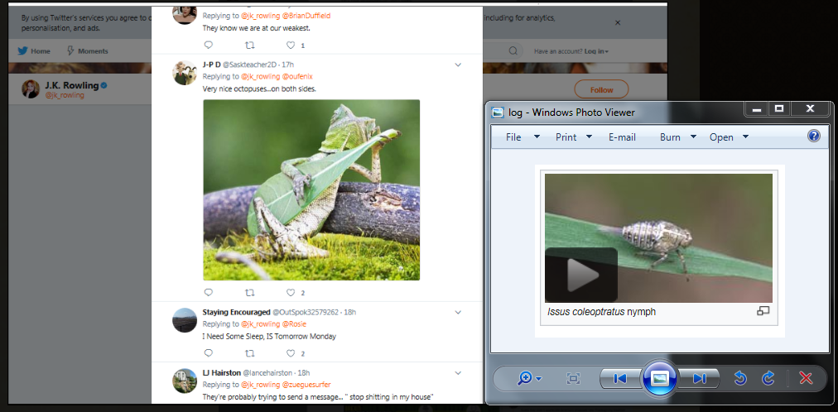The height and width of the screenshot is (412, 838).
Task: Open the Print menu in Photo Viewer
Action: [566, 137]
